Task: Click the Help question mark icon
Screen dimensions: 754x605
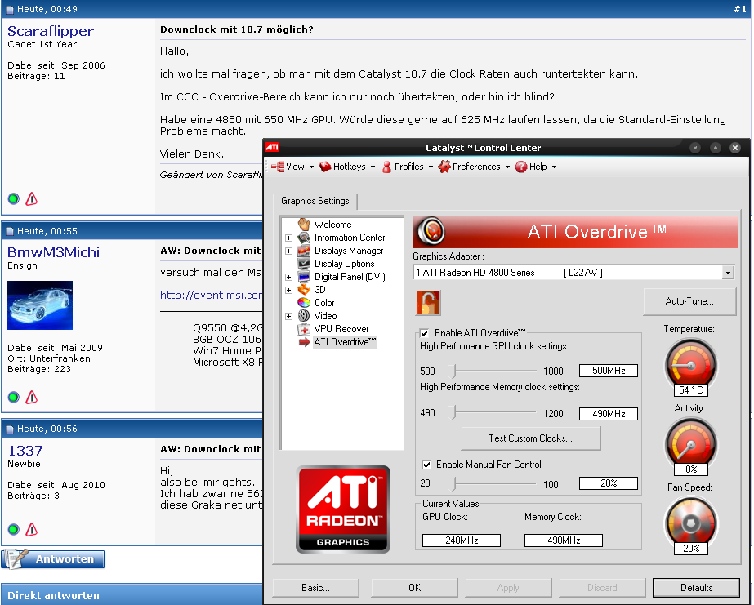Action: (521, 167)
